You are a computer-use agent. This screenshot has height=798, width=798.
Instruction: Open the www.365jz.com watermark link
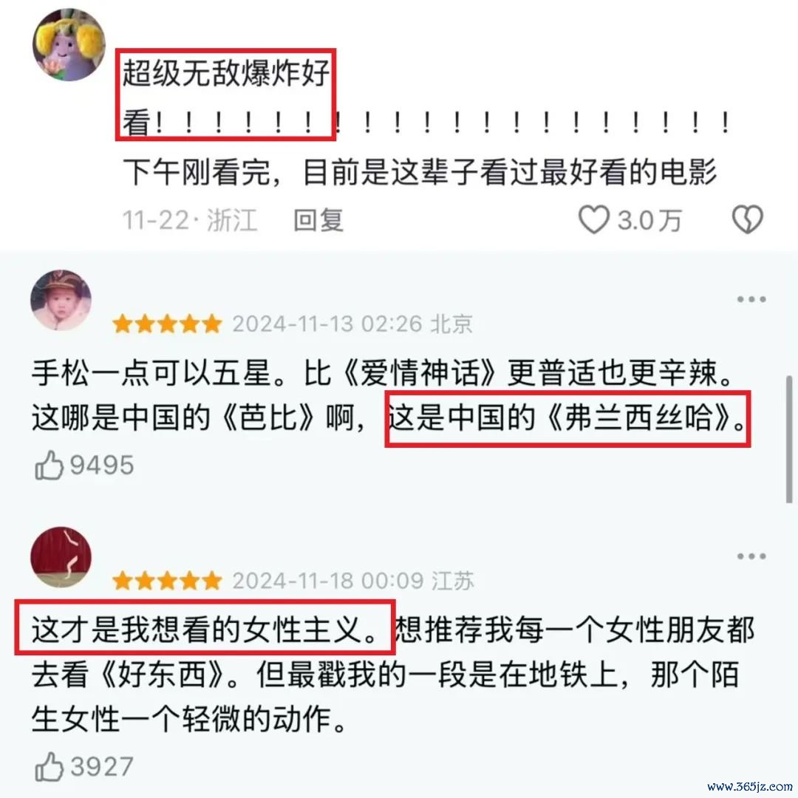750,786
